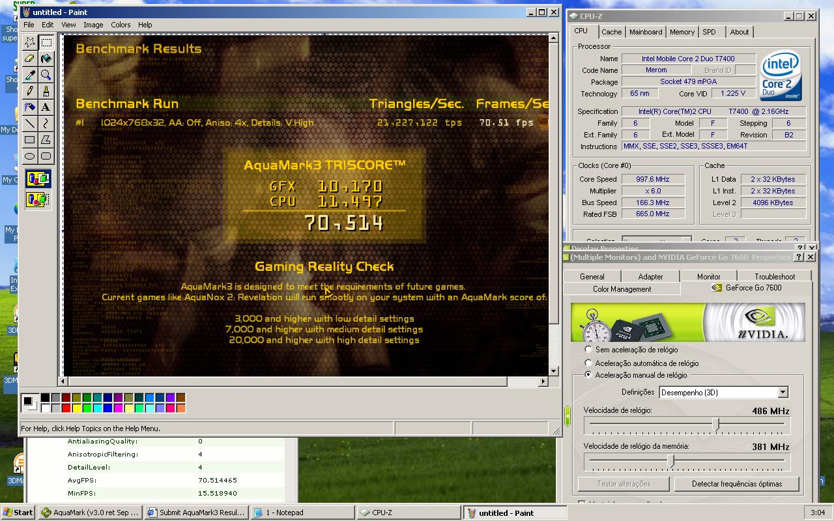Screen dimensions: 834x521
Task: Select the Rounded Rectangle tool
Action: (46, 156)
